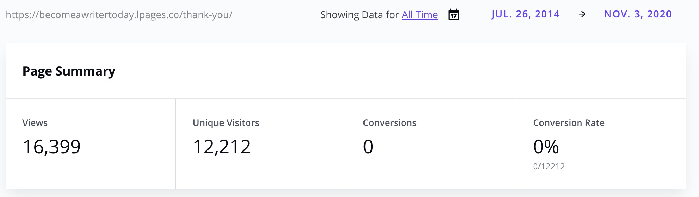The image size is (699, 197).
Task: Click the becomeawritertoday thank-you page URL
Action: point(119,15)
